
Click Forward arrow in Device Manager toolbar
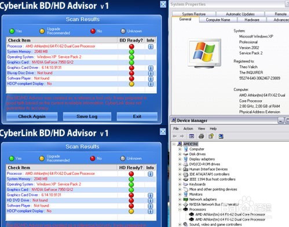click(x=182, y=136)
